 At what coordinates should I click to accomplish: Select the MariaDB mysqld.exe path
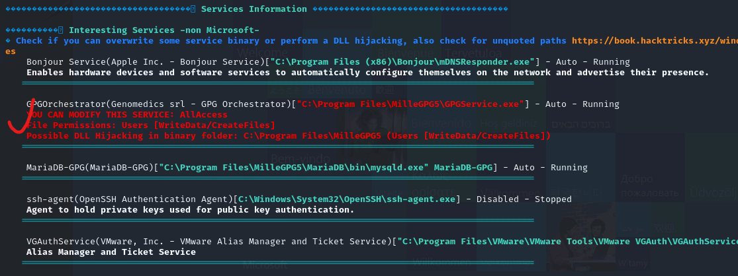click(325, 168)
